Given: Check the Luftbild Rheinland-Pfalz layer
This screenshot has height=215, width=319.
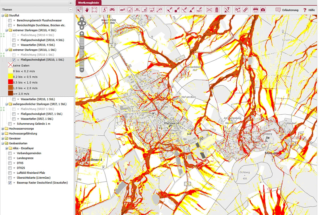Looking at the screenshot, I should [x=10, y=173].
